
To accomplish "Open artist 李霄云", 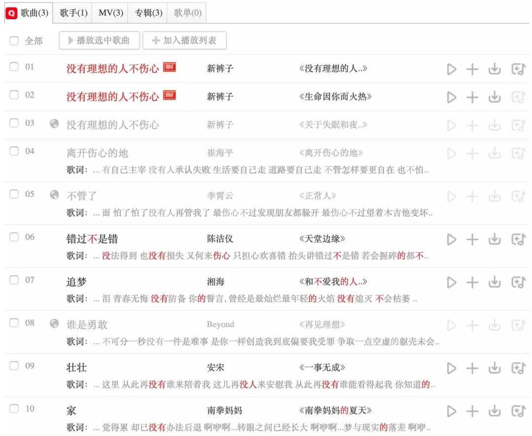I will [220, 196].
